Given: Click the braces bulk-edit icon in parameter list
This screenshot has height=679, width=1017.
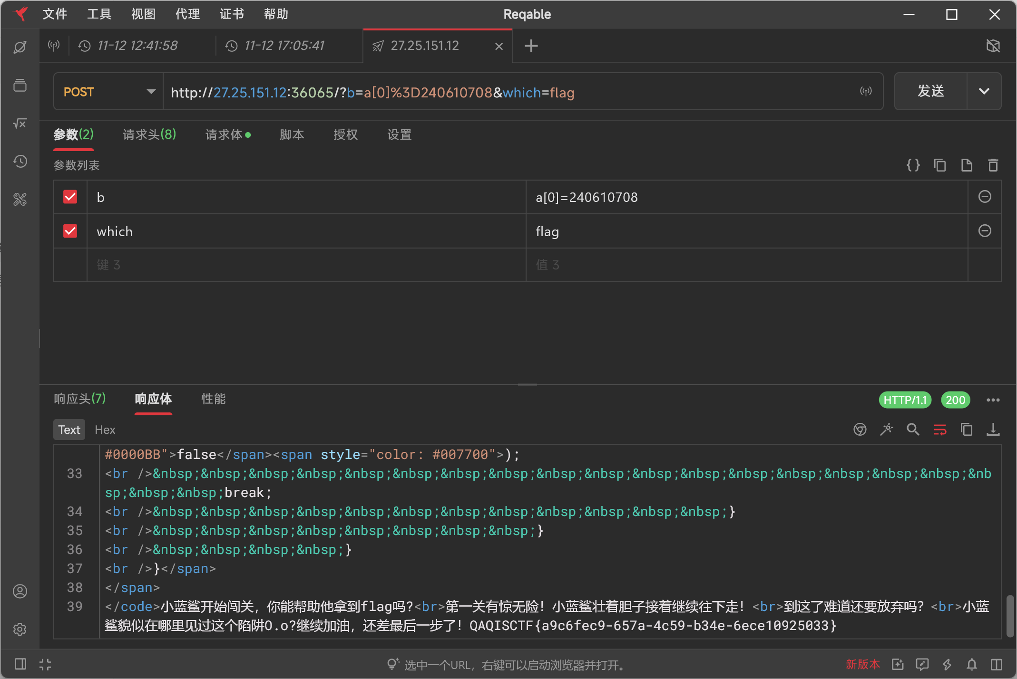Looking at the screenshot, I should 913,165.
